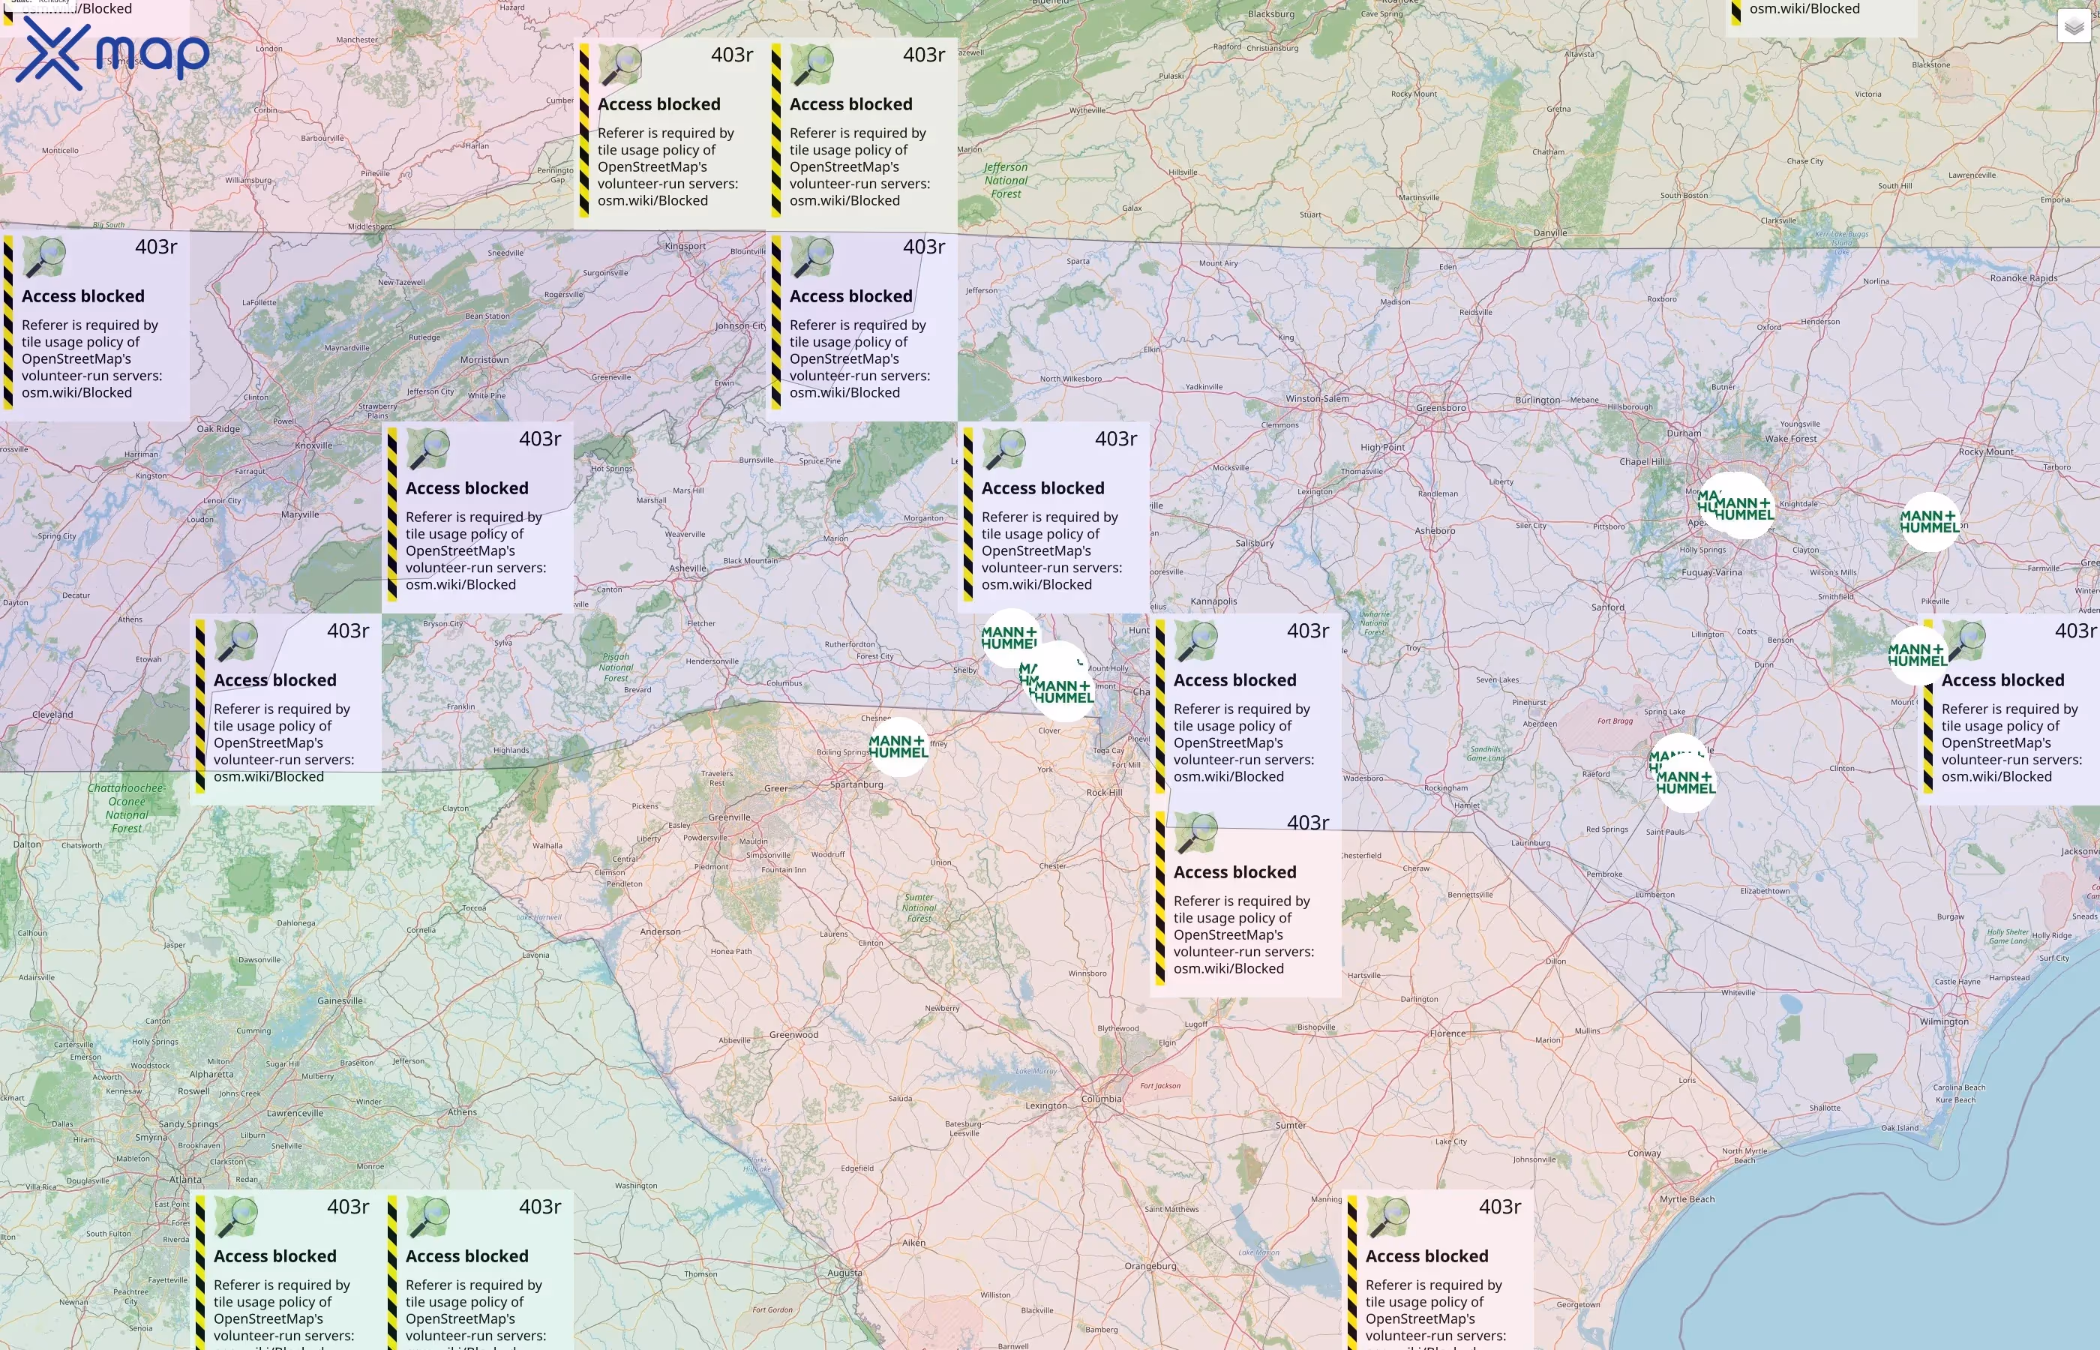Click the Salisbury city label

(1255, 544)
